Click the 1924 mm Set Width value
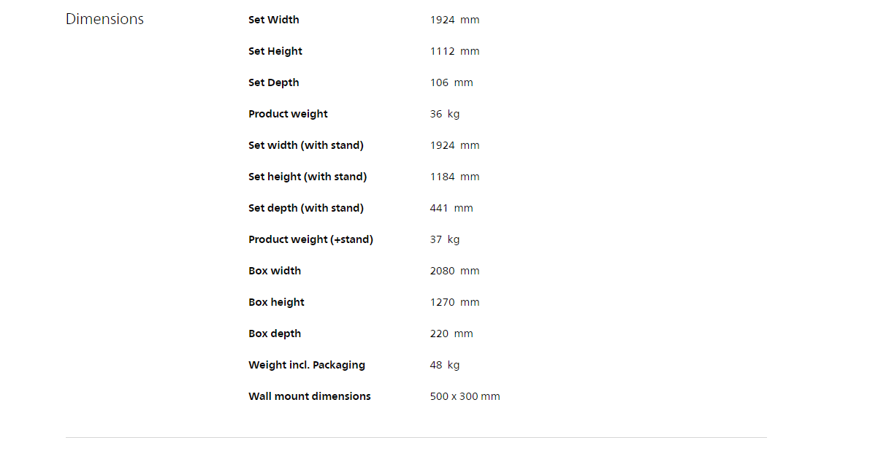The image size is (870, 451). (454, 20)
